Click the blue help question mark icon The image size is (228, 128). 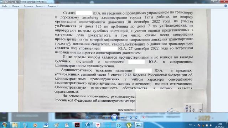tap(226, 6)
